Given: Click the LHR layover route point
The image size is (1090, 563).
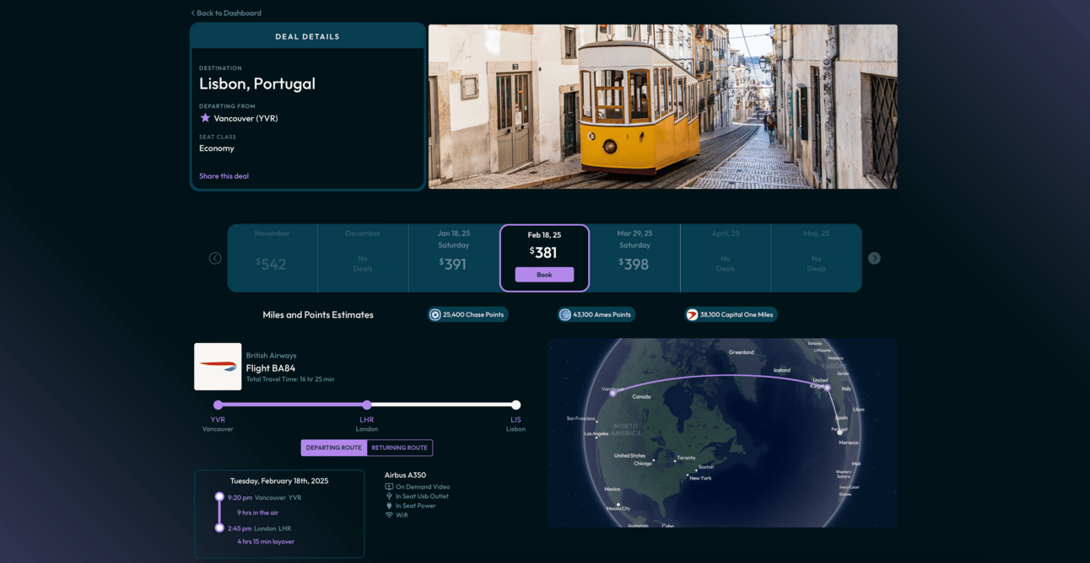Looking at the screenshot, I should 367,405.
